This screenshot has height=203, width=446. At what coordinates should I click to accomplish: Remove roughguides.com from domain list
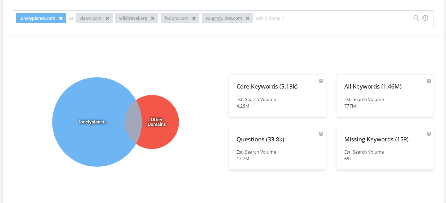click(x=248, y=18)
